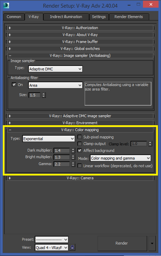The width and height of the screenshot is (161, 256).
Task: Expand the V-Ray:: Frame buffer rollout plus icon
Action: (x=10, y=42)
